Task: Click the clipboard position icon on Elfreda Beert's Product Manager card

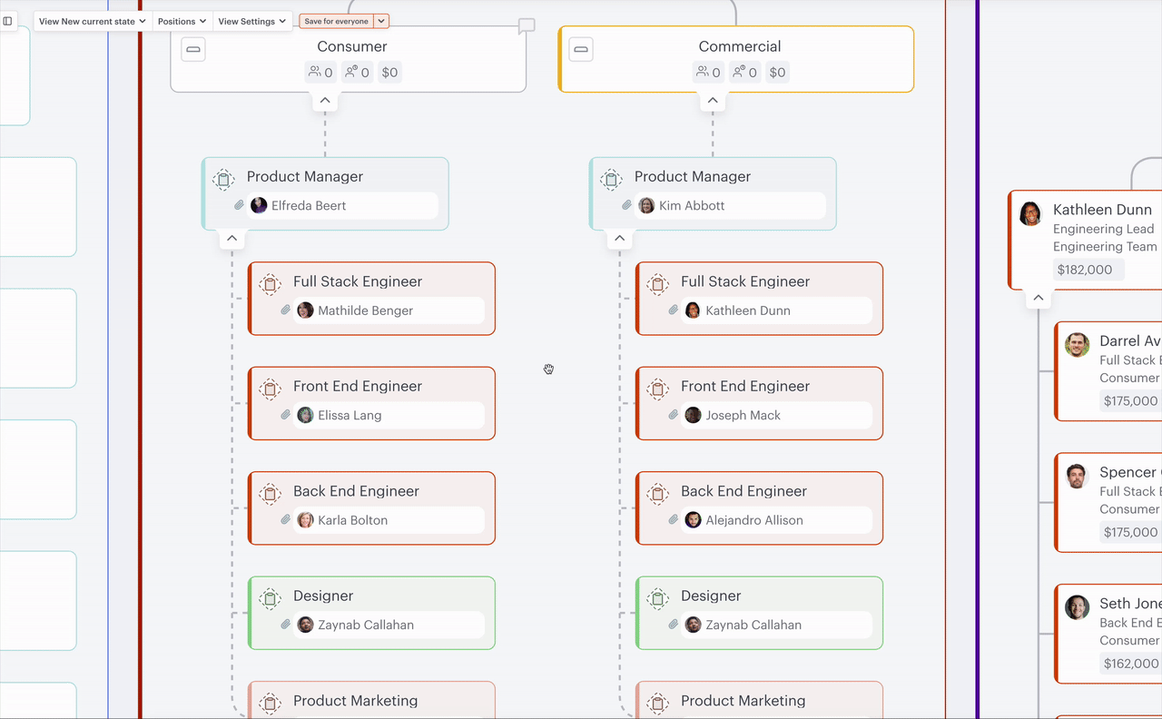Action: [x=223, y=180]
